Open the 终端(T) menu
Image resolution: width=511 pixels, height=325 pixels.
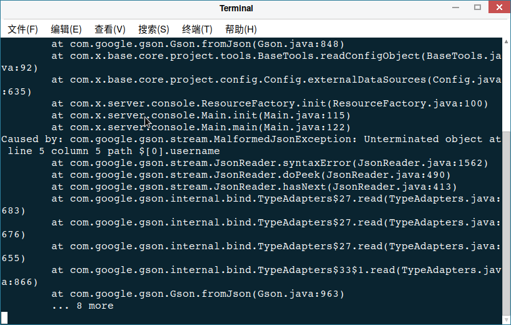(x=197, y=29)
